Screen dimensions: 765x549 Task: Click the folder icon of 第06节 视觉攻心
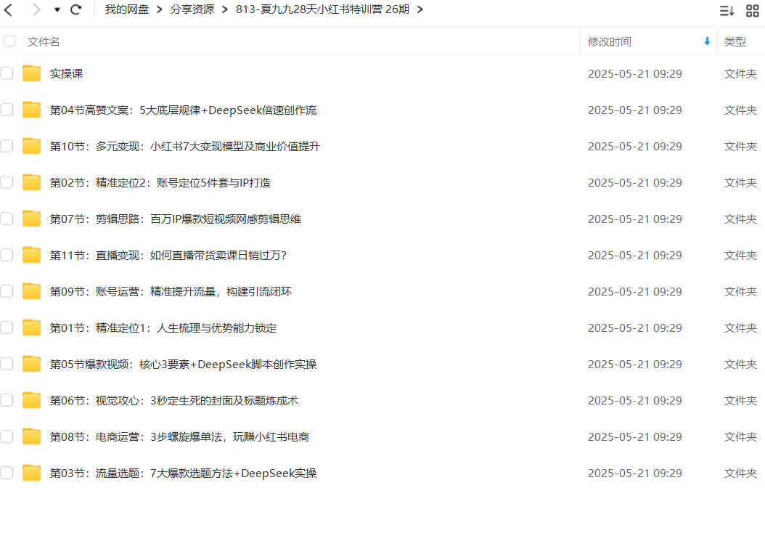[x=32, y=400]
